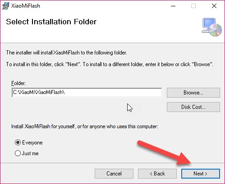The image size is (225, 184).
Task: Click the computer and disc setup graphic
Action: (x=211, y=27)
